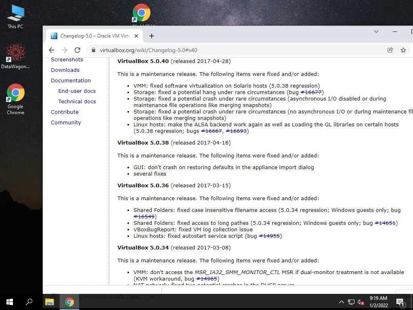413x310 pixels.
Task: Open network status tray icon
Action: pos(351,302)
